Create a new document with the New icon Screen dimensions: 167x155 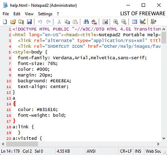tap(5, 22)
